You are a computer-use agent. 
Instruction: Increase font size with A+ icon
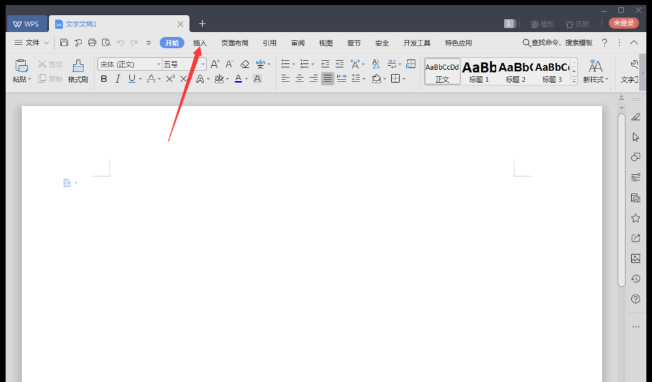215,64
